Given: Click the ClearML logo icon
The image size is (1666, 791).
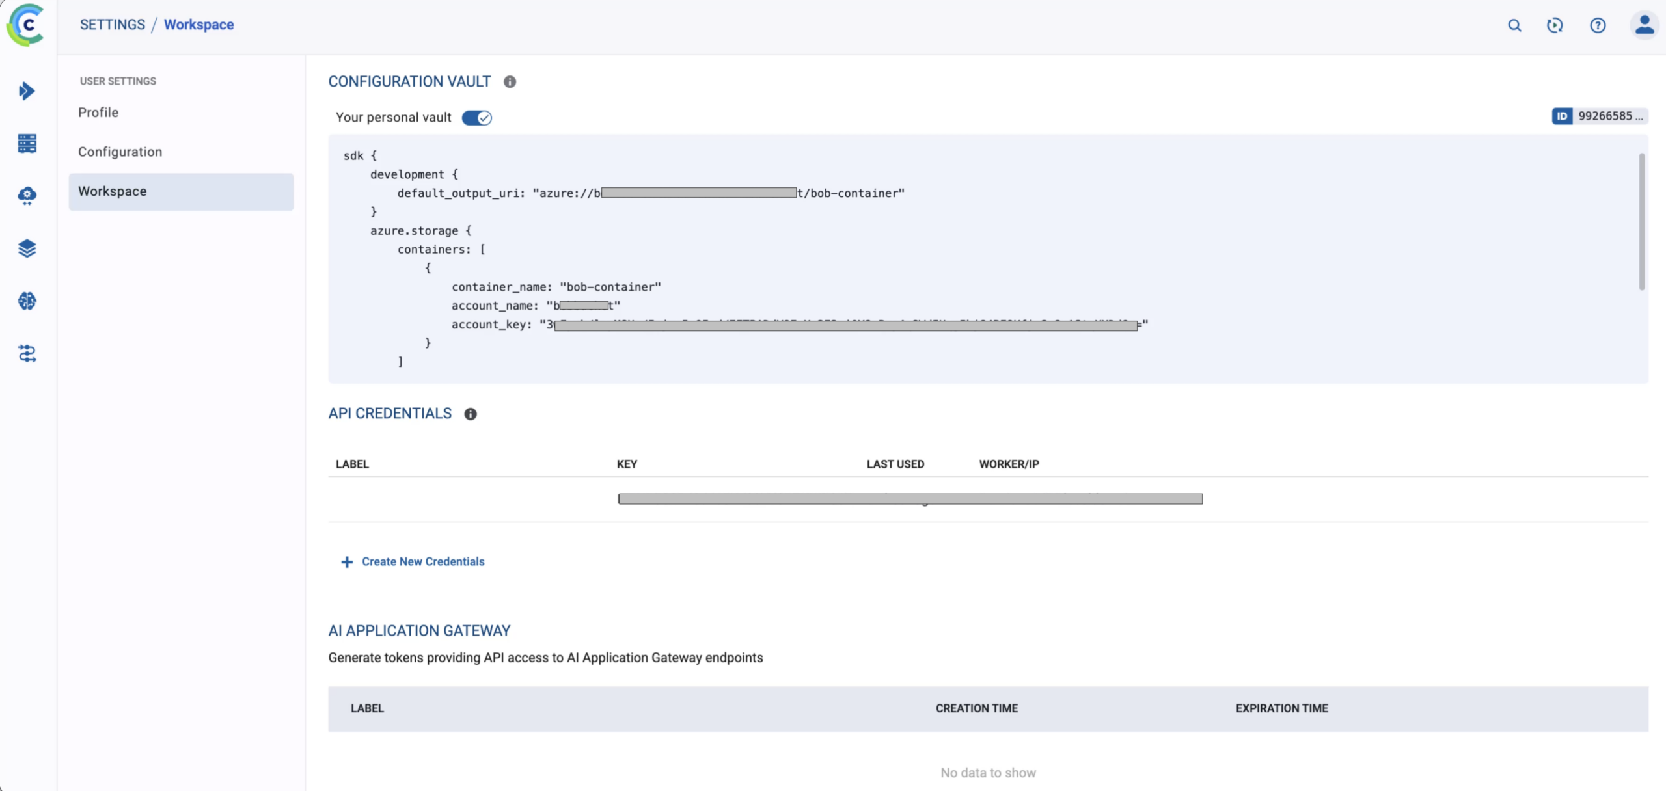Looking at the screenshot, I should point(25,25).
